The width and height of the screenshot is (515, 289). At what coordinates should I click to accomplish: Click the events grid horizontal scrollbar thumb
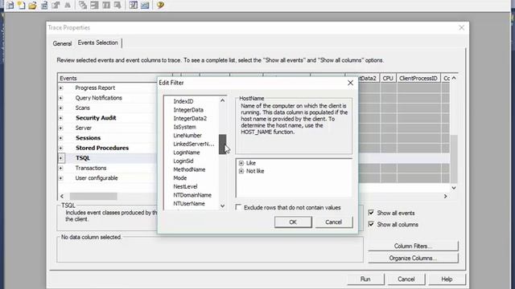93,196
